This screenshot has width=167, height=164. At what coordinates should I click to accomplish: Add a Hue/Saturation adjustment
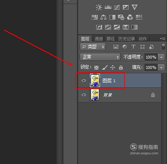click(x=95, y=17)
